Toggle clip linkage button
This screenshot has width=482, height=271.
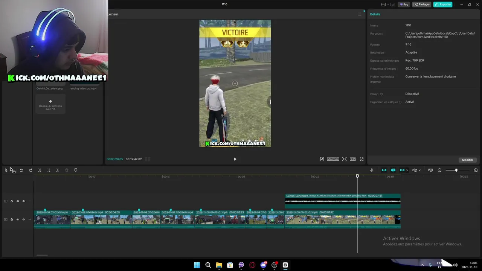point(402,170)
